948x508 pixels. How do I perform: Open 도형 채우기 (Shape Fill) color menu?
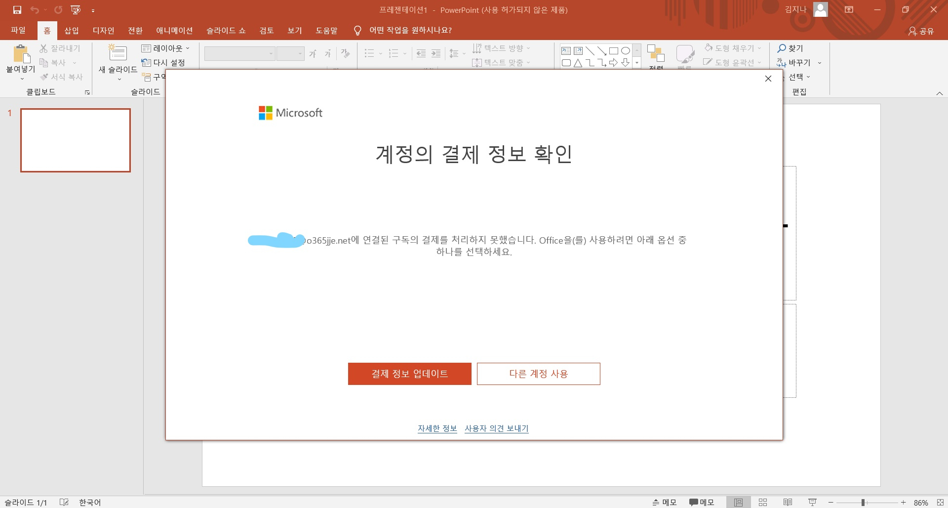tap(733, 48)
